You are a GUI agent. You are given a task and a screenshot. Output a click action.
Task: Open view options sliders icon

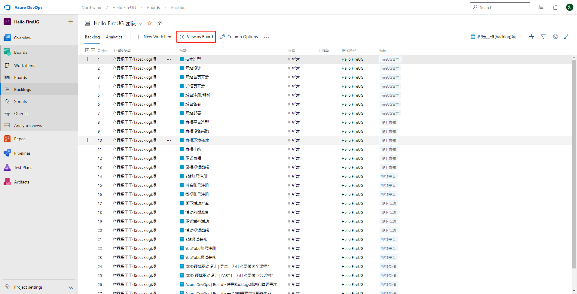pos(531,37)
